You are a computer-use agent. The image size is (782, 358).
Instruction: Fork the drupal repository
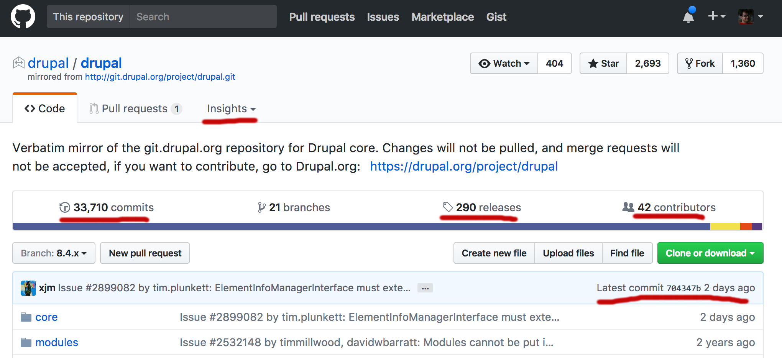point(700,63)
